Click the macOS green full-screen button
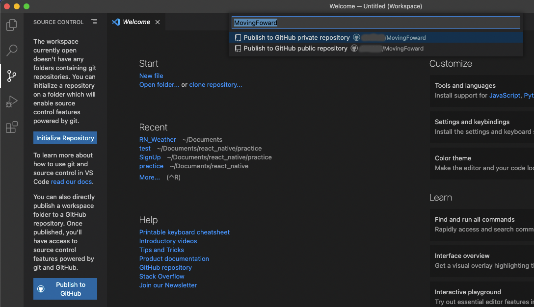The height and width of the screenshot is (307, 534). (x=27, y=6)
